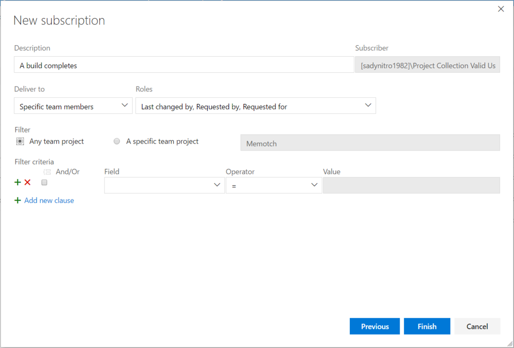Click the Value input field
514x348 pixels.
tap(411, 185)
